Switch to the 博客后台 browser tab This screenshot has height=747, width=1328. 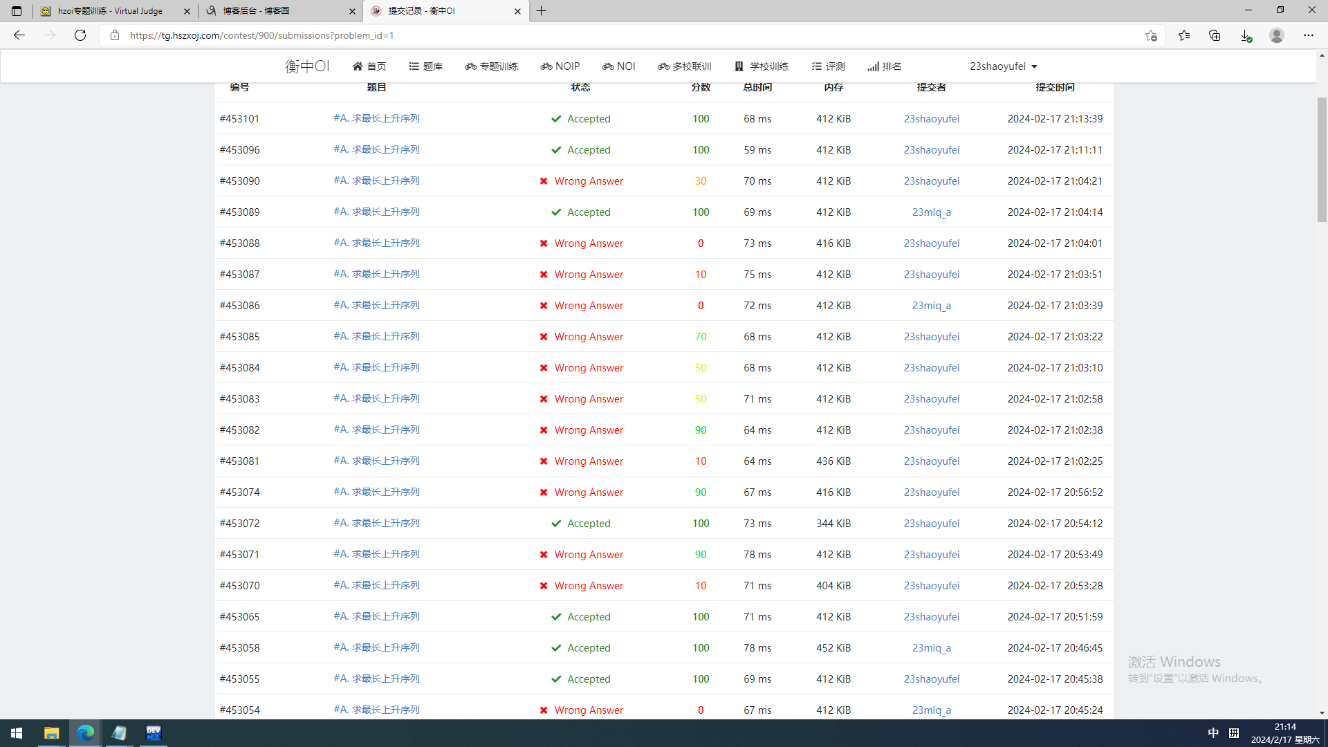277,11
